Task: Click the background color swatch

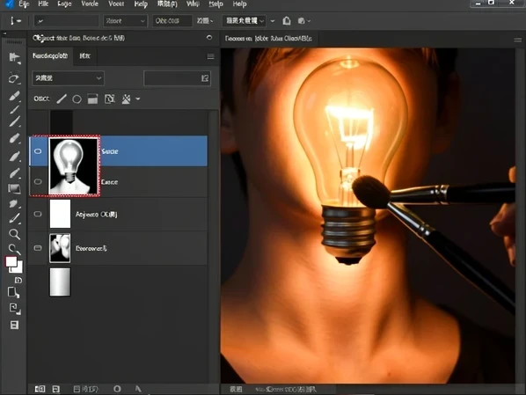Action: pyautogui.click(x=18, y=268)
